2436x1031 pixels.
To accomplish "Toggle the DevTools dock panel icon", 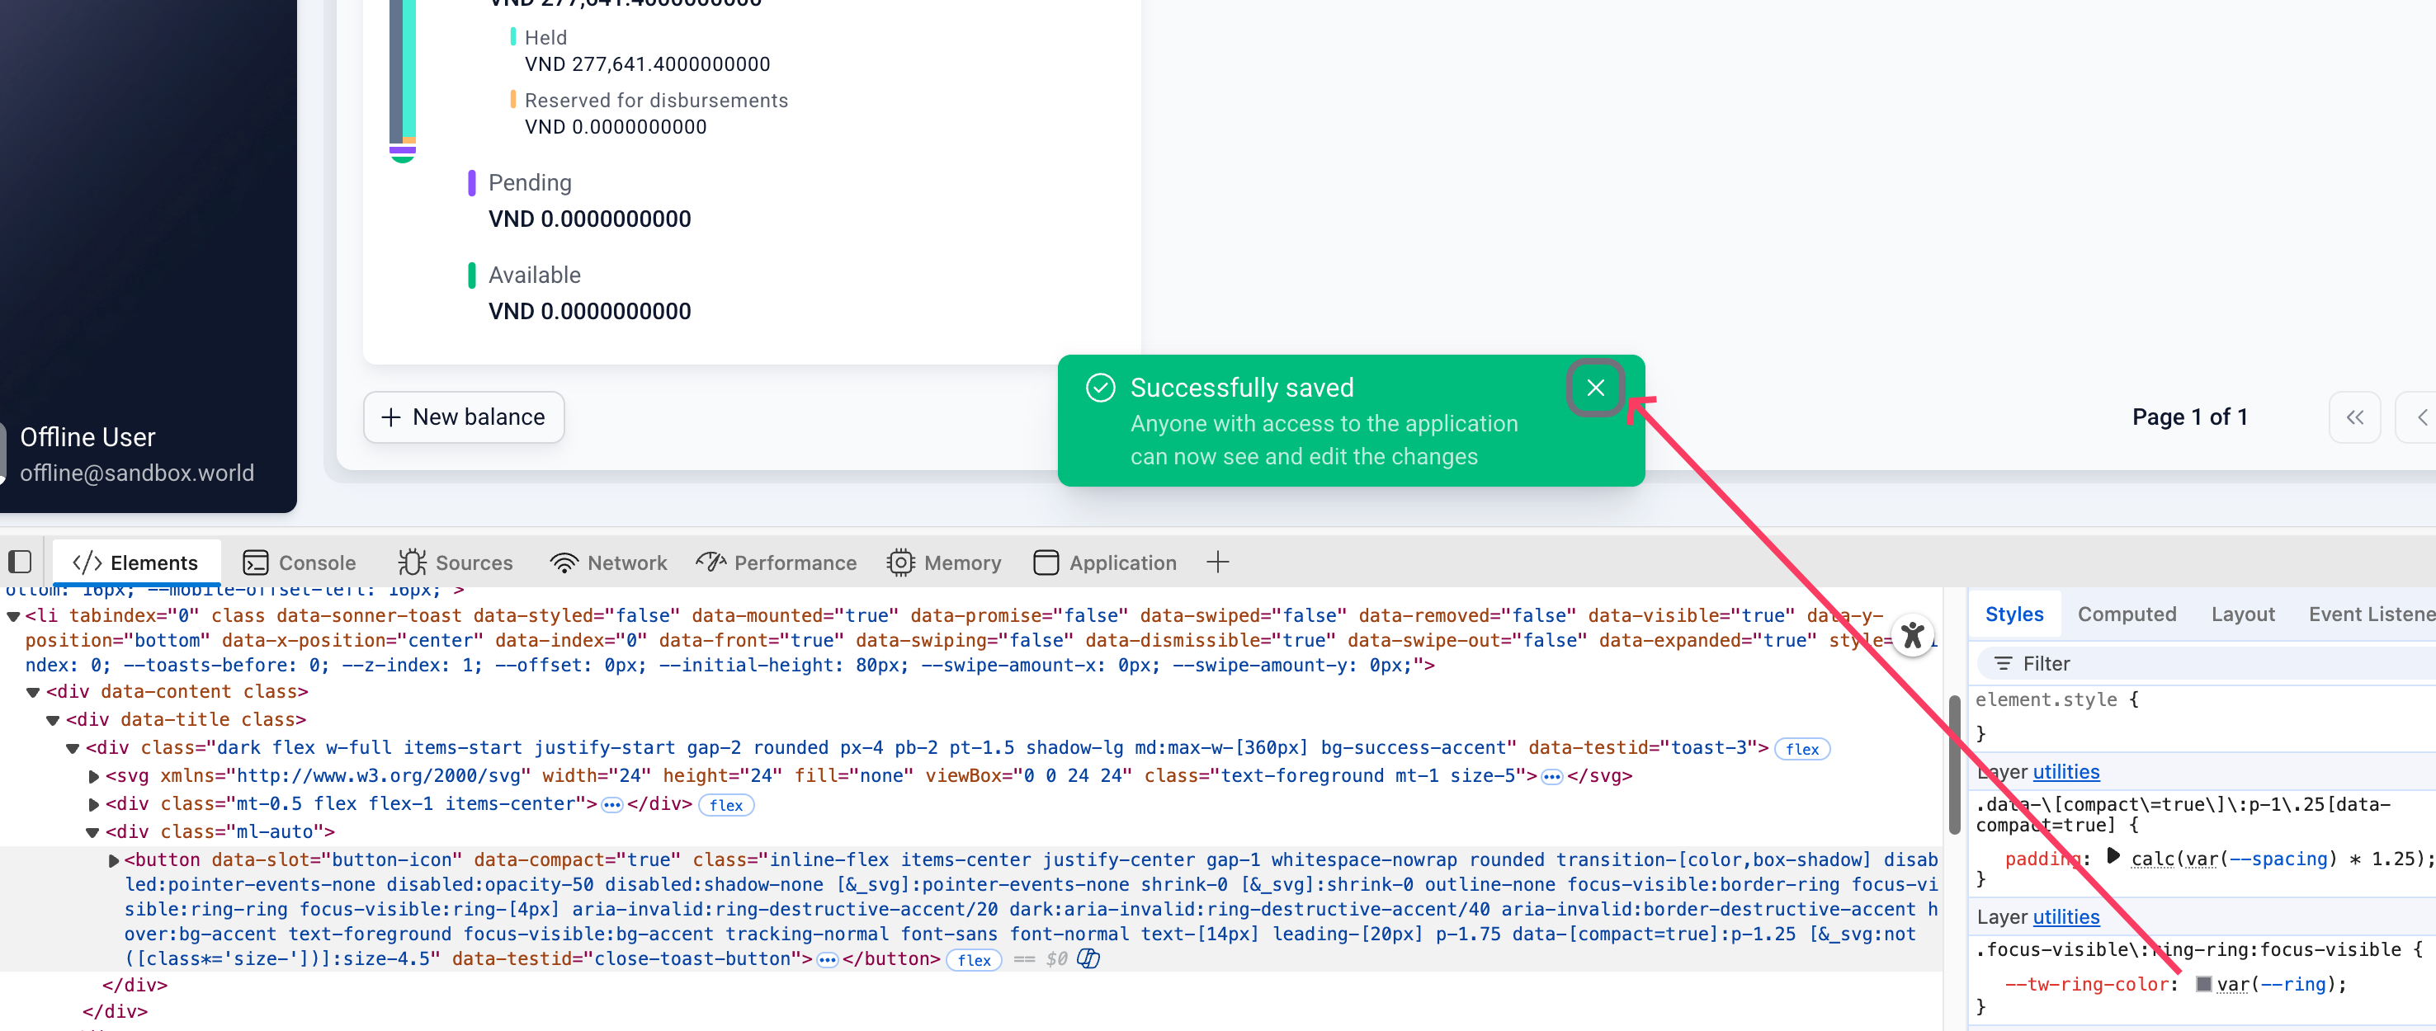I will tap(20, 563).
